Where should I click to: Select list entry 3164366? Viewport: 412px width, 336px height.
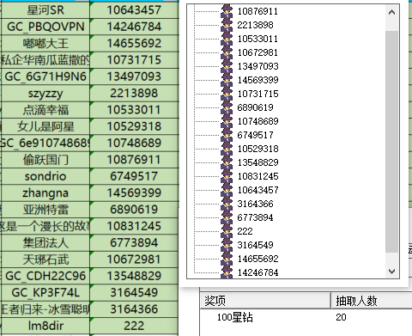tap(255, 204)
